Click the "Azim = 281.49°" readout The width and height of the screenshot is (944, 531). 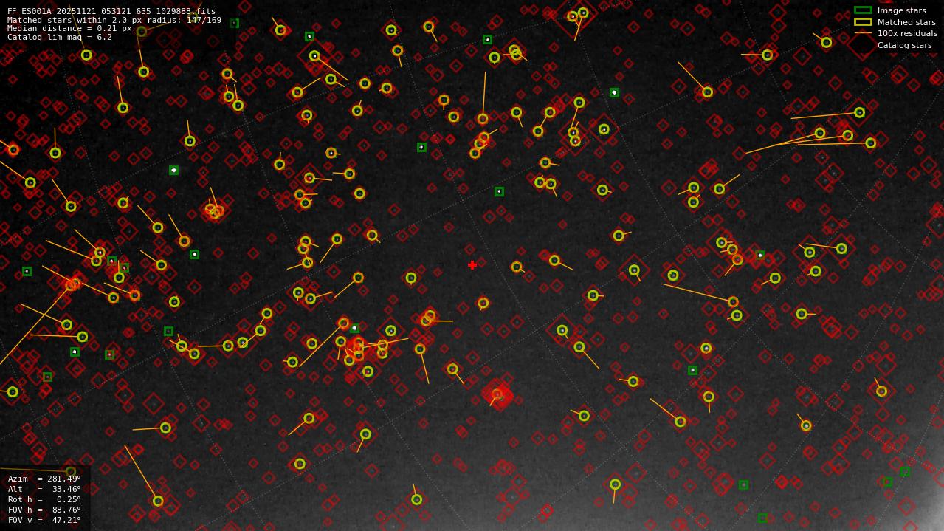click(x=44, y=479)
